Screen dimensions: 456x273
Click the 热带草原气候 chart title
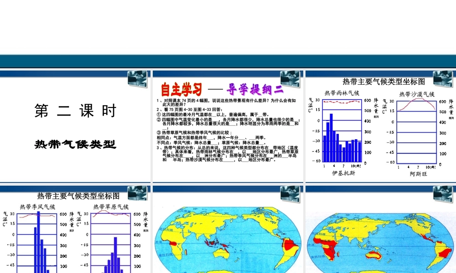coord(111,207)
